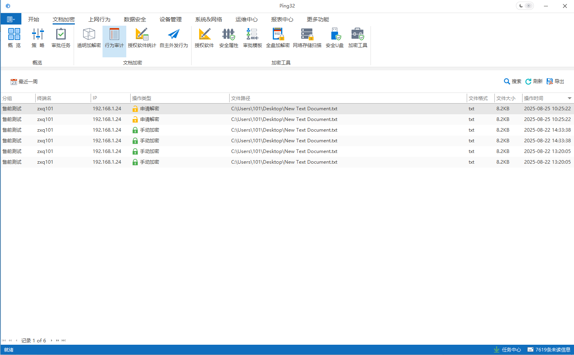Click the green lock icon in the last row
574x355 pixels.
point(135,162)
